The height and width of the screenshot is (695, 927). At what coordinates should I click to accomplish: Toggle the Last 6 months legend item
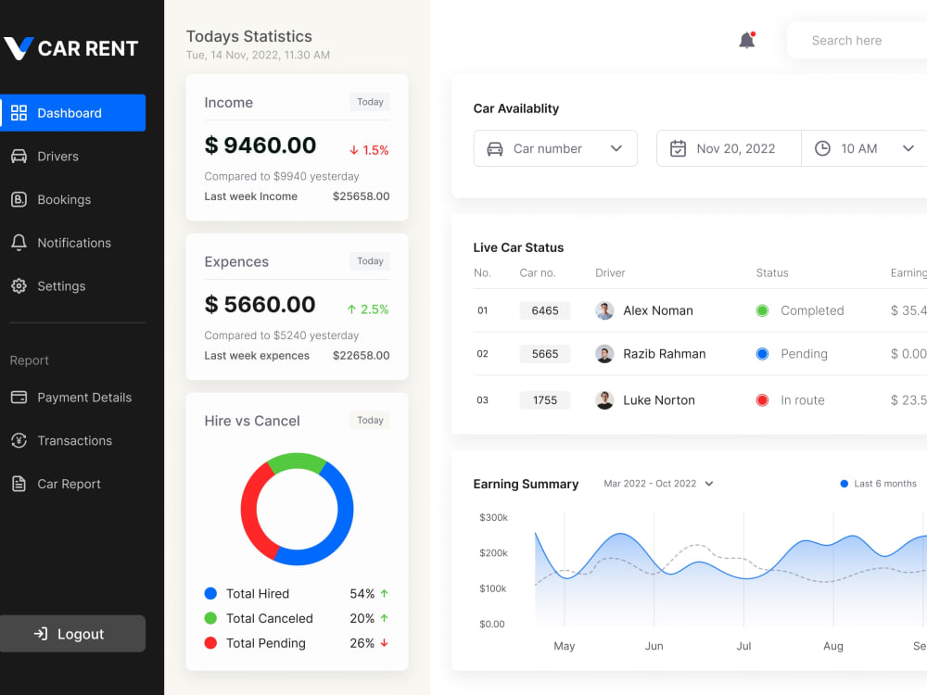click(x=879, y=484)
